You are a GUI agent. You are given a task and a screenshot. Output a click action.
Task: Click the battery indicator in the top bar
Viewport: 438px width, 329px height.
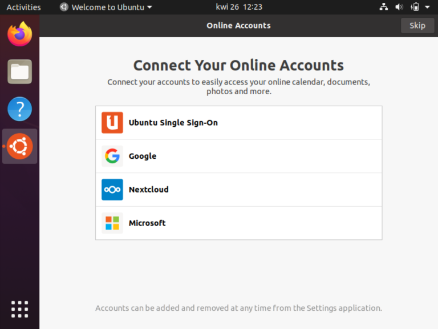pyautogui.click(x=415, y=7)
